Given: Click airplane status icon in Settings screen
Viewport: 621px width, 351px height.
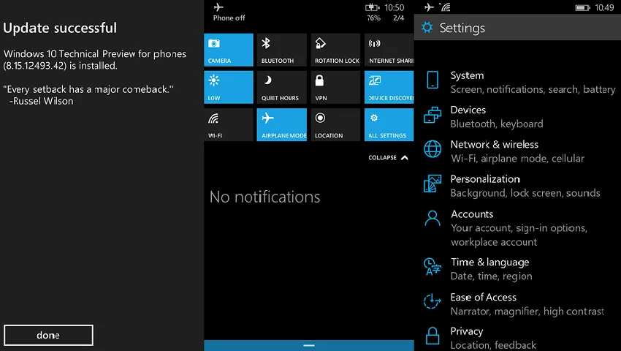Looking at the screenshot, I should [429, 7].
